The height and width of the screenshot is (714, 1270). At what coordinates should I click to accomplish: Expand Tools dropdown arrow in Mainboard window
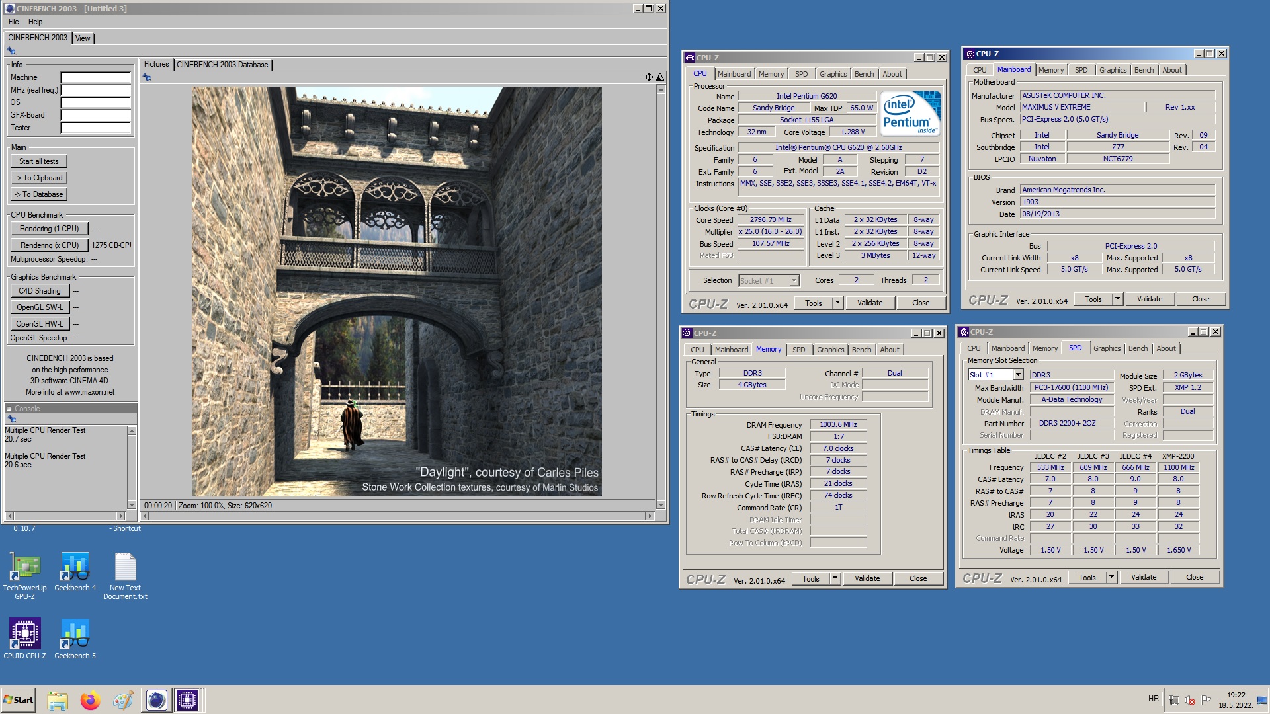[1117, 299]
